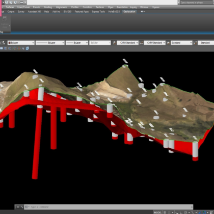Viewport: 214px width, 214px height.
Task: Open the Corridors menu
Action: tap(87, 7)
